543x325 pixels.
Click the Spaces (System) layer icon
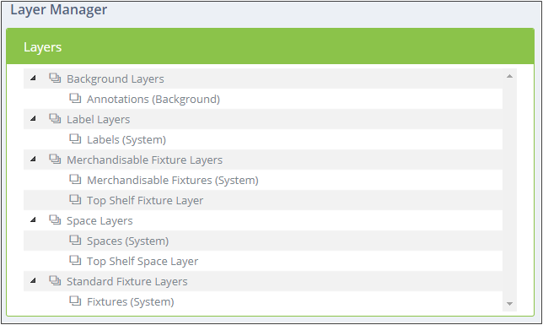point(75,240)
